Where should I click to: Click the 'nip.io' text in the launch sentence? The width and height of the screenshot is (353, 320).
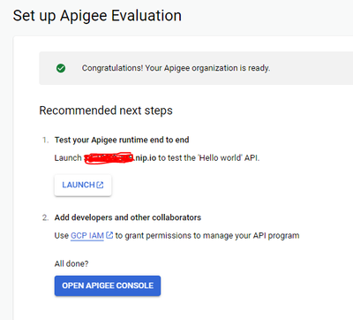146,158
